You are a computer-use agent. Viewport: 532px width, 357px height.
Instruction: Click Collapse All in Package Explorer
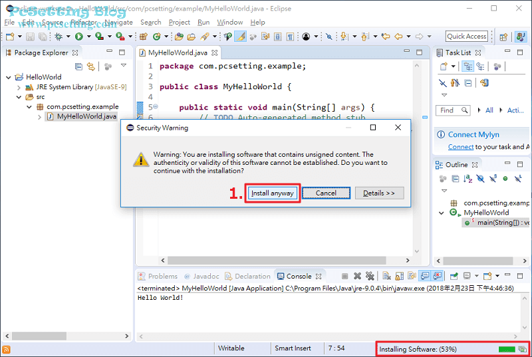pyautogui.click(x=78, y=66)
